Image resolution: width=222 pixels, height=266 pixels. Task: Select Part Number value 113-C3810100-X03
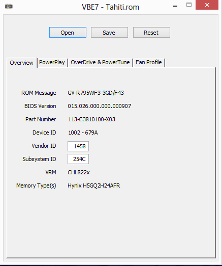91,119
